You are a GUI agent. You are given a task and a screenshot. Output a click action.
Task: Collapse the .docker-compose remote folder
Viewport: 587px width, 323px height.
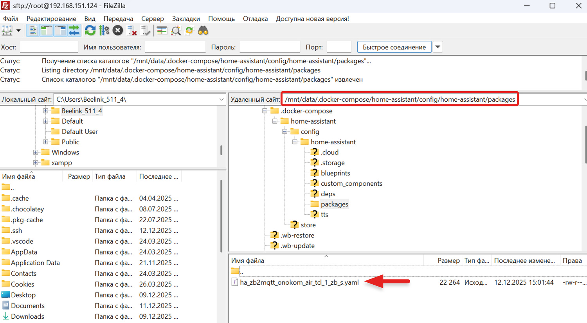tap(265, 111)
